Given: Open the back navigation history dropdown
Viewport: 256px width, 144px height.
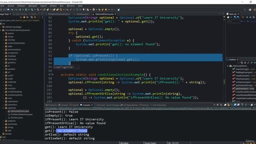Looking at the screenshot, I should (109, 10).
